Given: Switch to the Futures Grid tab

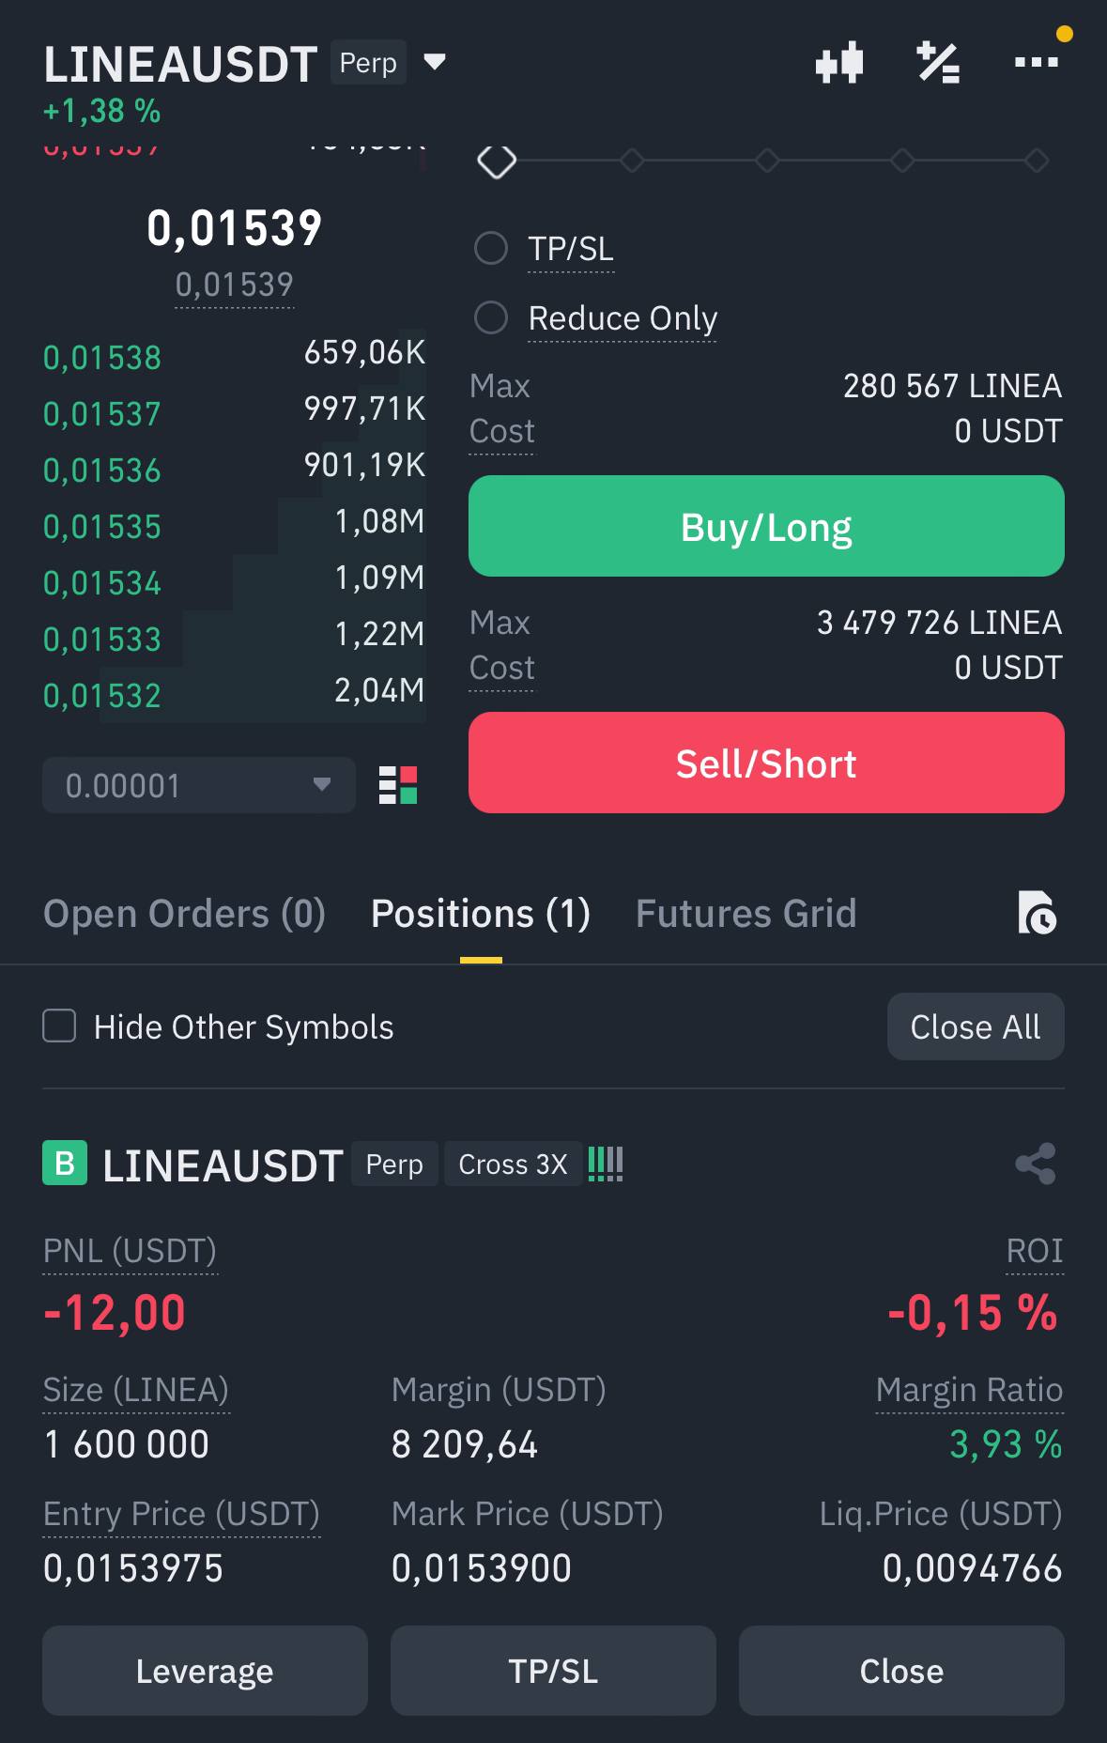Looking at the screenshot, I should [746, 914].
